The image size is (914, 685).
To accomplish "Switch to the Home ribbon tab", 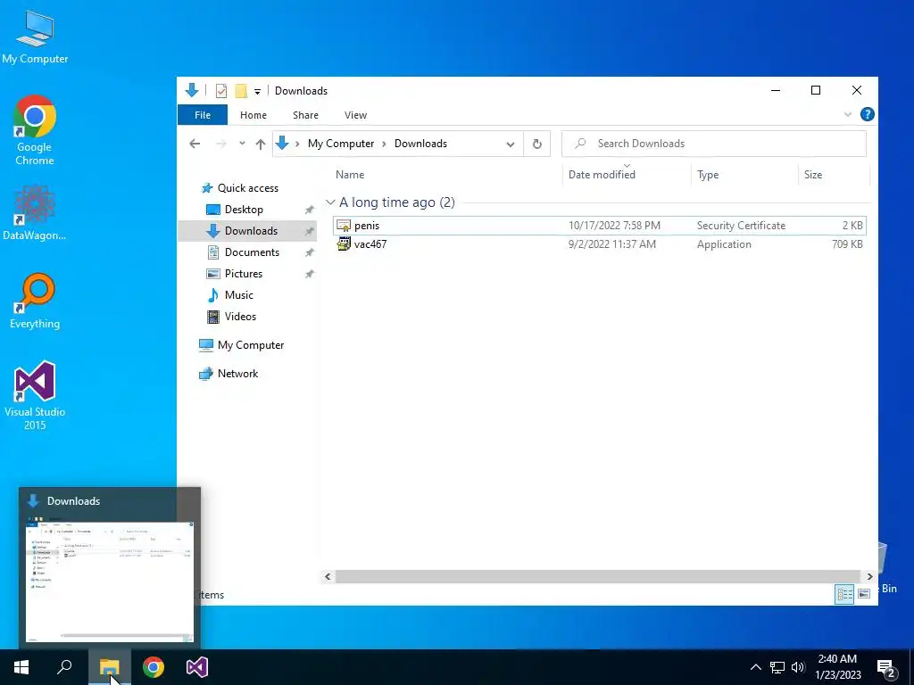I will 253,115.
